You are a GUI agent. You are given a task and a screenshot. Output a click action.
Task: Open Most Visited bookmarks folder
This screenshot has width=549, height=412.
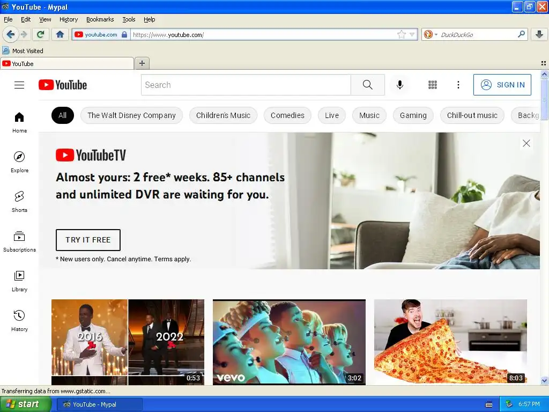coord(23,51)
